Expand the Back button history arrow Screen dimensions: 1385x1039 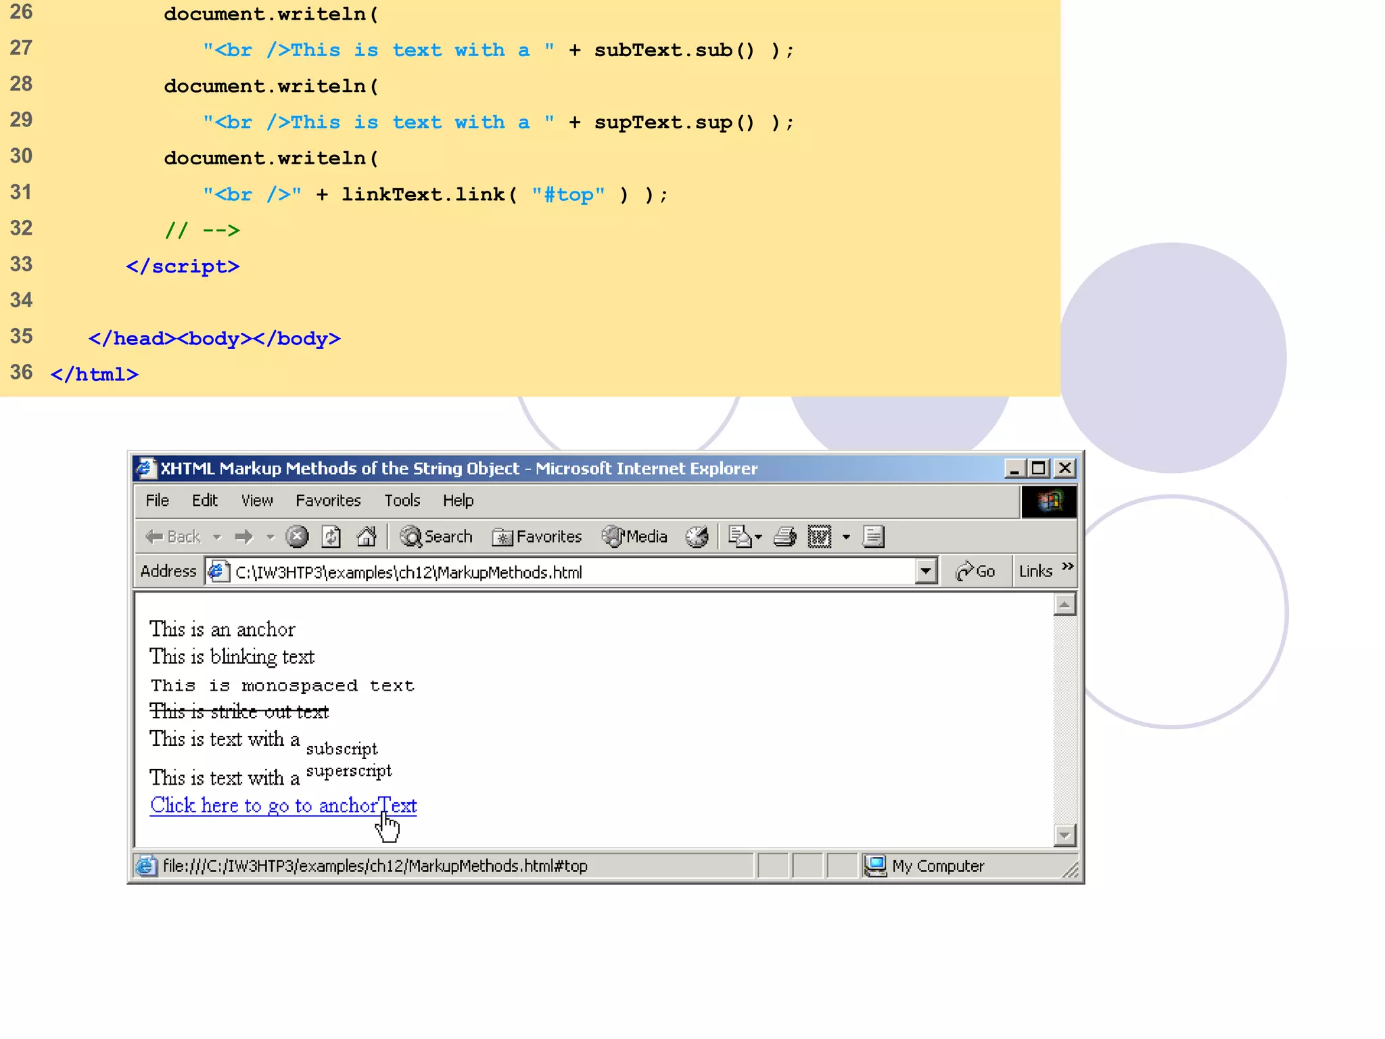point(217,537)
